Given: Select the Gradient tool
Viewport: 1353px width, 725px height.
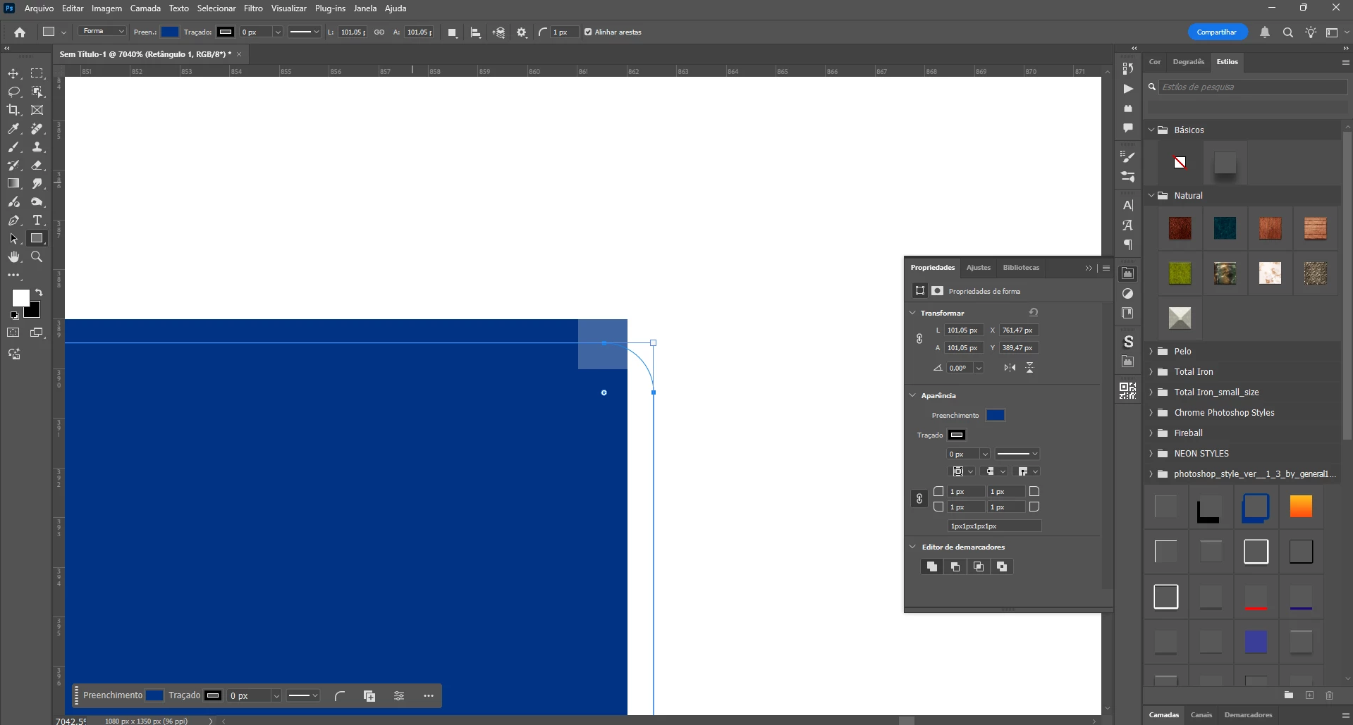Looking at the screenshot, I should click(13, 184).
